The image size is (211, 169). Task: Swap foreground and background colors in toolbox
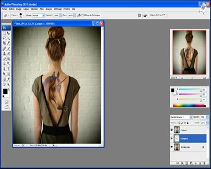[x=9, y=89]
